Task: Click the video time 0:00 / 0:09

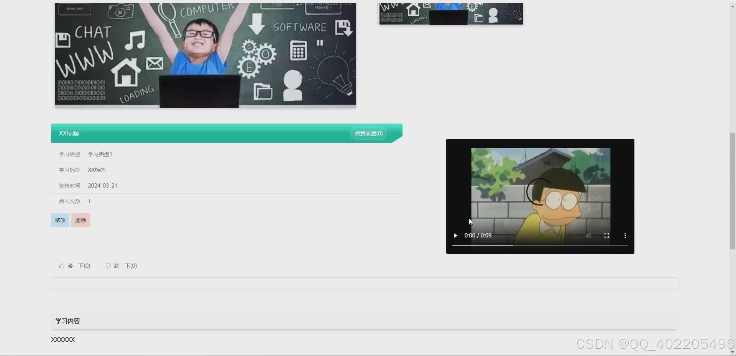Action: pyautogui.click(x=478, y=236)
